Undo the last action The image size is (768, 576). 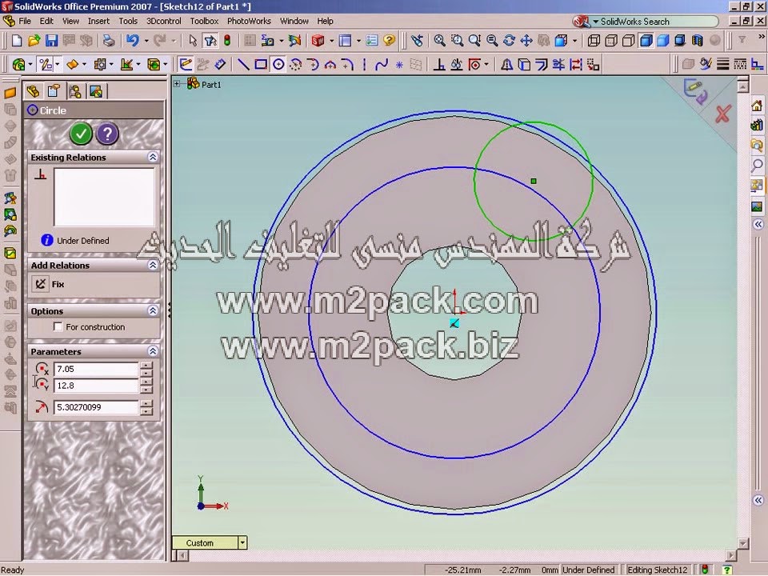pyautogui.click(x=132, y=41)
